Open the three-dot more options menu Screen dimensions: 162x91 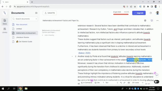tap(157, 20)
